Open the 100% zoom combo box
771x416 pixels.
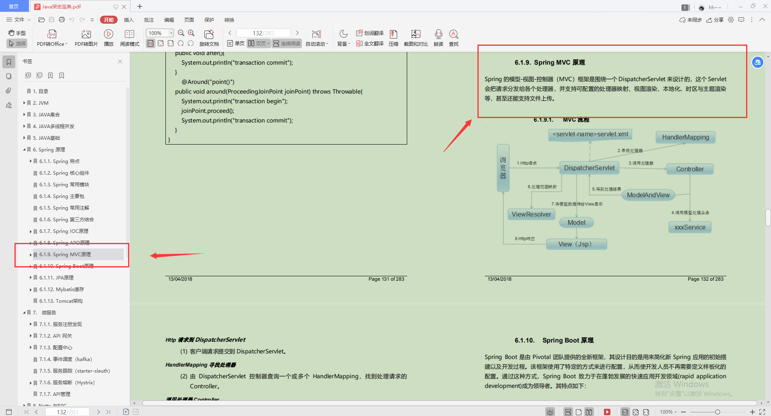click(x=160, y=33)
